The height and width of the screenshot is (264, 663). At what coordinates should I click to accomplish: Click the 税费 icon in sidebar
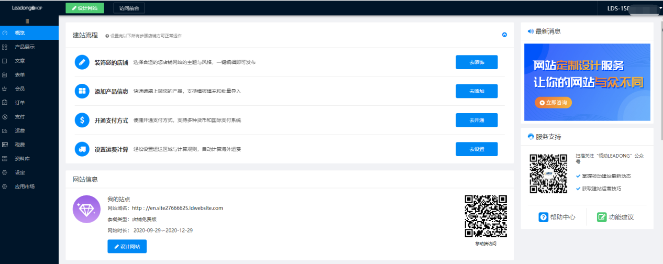pos(5,145)
